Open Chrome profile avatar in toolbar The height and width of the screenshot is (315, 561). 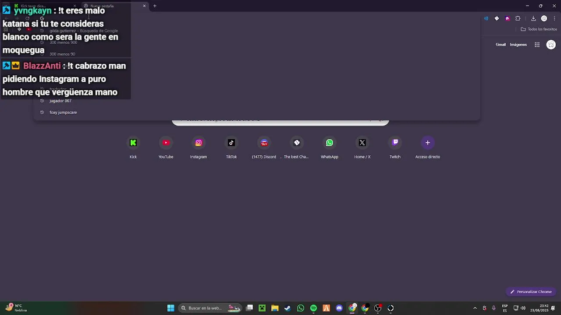point(544,18)
